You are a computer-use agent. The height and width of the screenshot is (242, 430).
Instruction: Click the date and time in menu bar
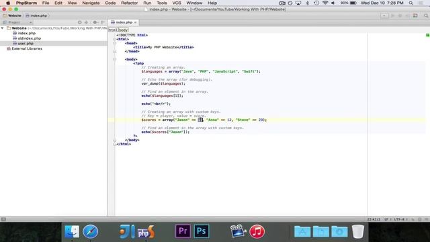382,3
